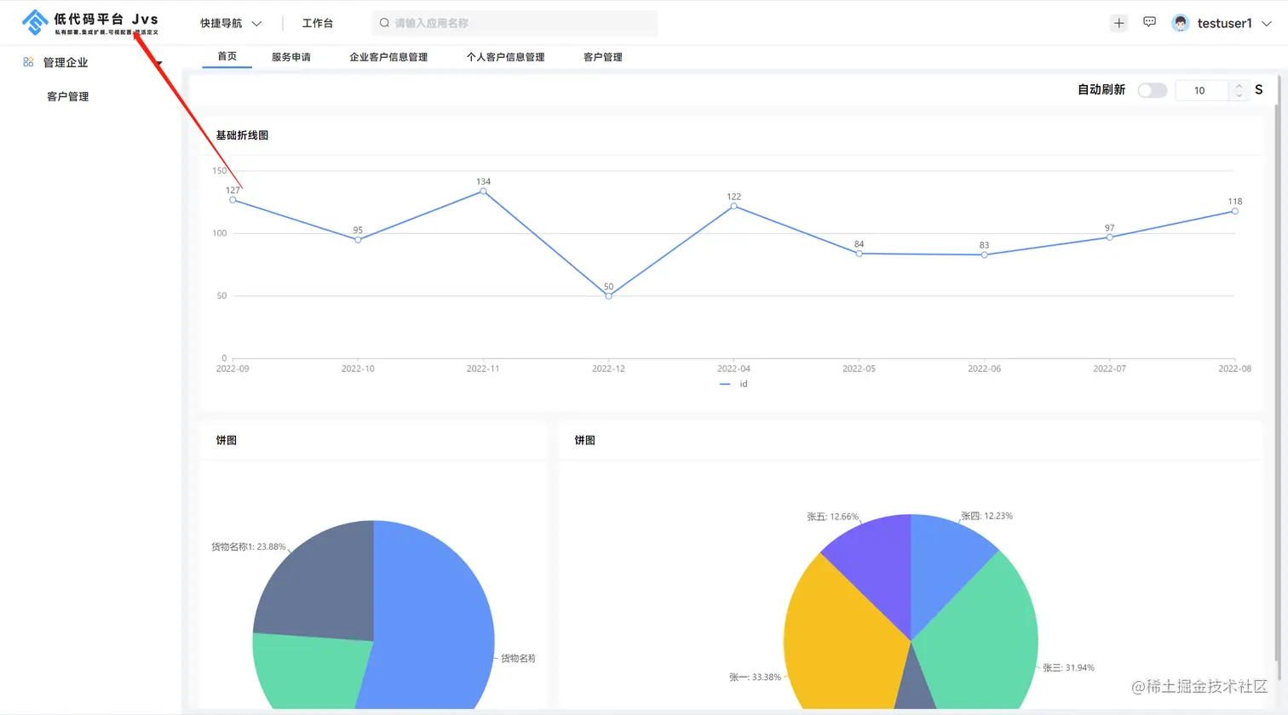Click the testuser1 username
The width and height of the screenshot is (1288, 715).
tap(1224, 24)
